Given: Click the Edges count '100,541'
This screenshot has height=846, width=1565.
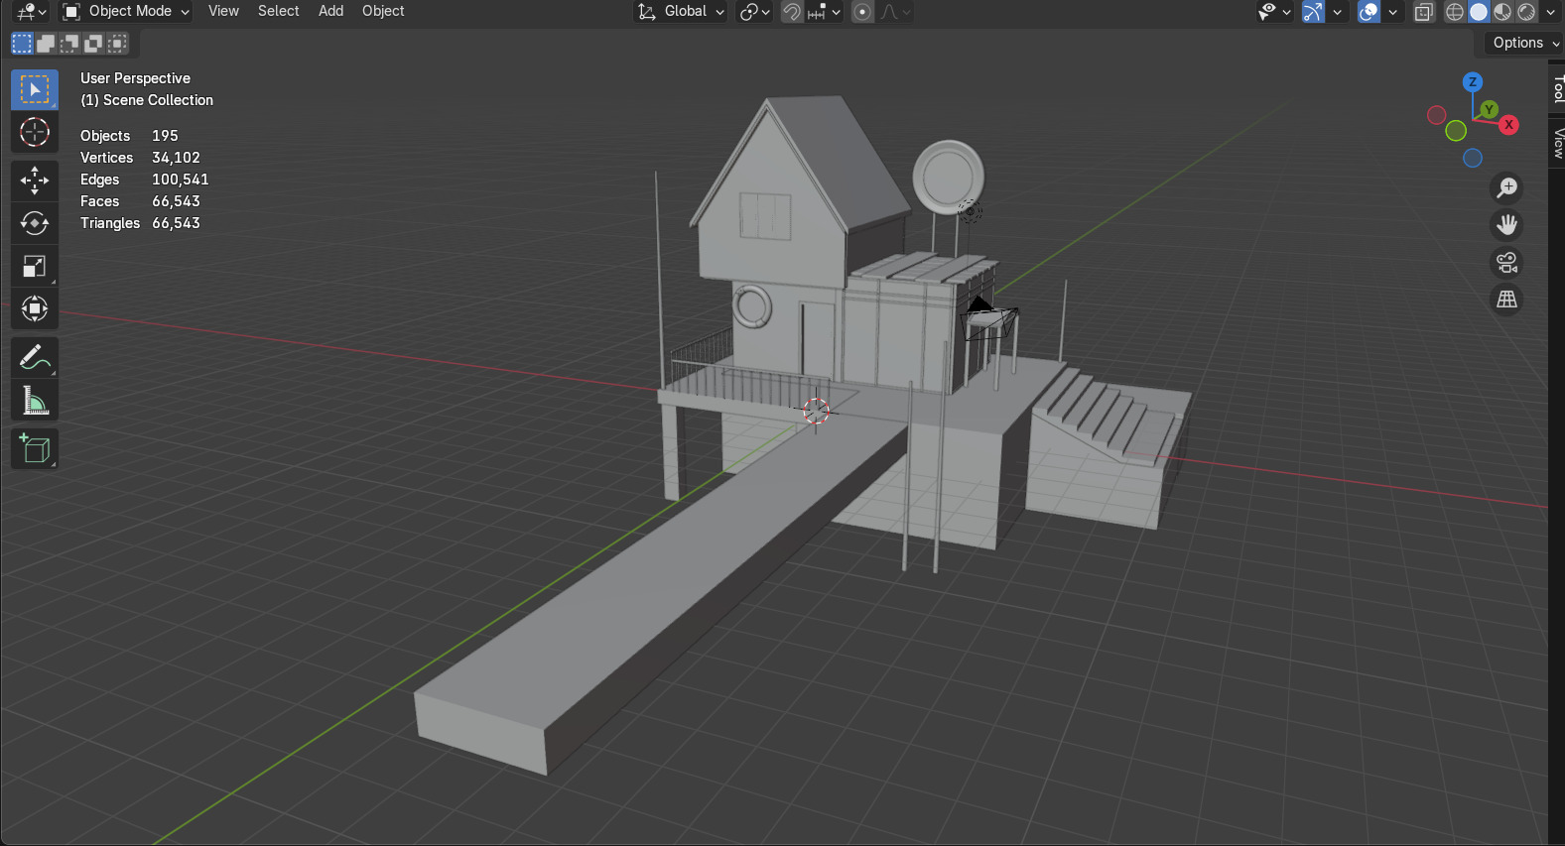Looking at the screenshot, I should [180, 180].
